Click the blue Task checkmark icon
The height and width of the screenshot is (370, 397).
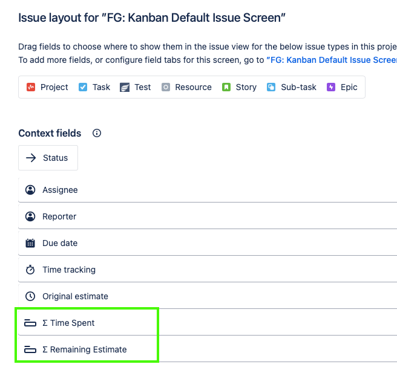click(x=83, y=87)
